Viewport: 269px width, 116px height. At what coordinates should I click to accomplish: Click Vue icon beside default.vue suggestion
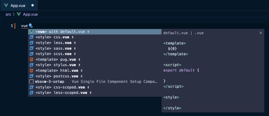click(x=31, y=32)
